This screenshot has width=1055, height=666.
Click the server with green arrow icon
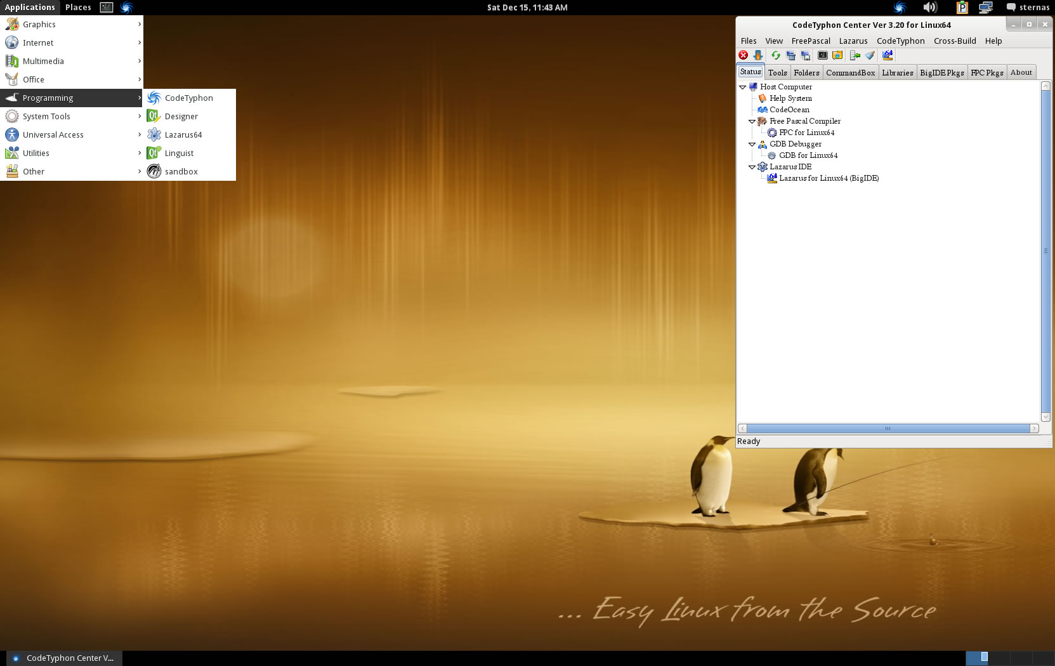(x=855, y=55)
